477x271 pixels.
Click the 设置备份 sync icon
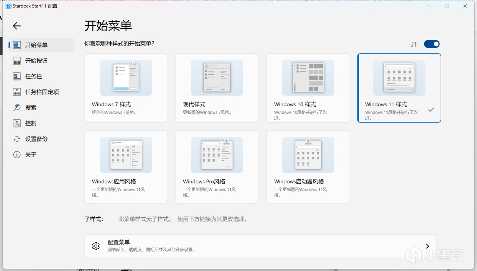coord(17,139)
